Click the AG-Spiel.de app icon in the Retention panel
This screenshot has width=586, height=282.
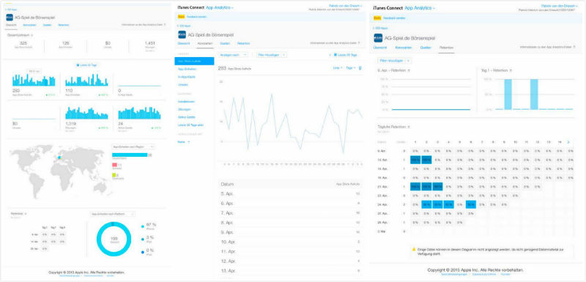pyautogui.click(x=378, y=38)
